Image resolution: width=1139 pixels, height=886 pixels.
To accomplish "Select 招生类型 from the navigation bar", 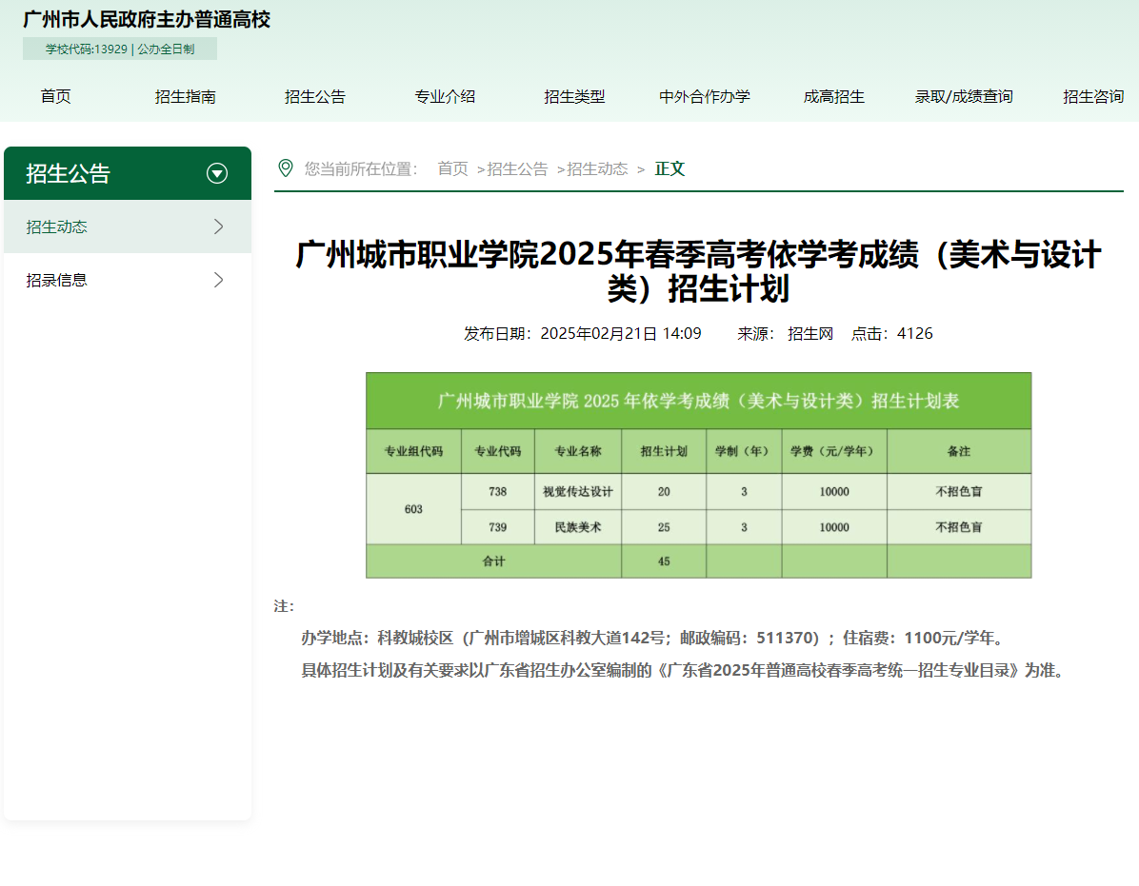I will [x=575, y=96].
